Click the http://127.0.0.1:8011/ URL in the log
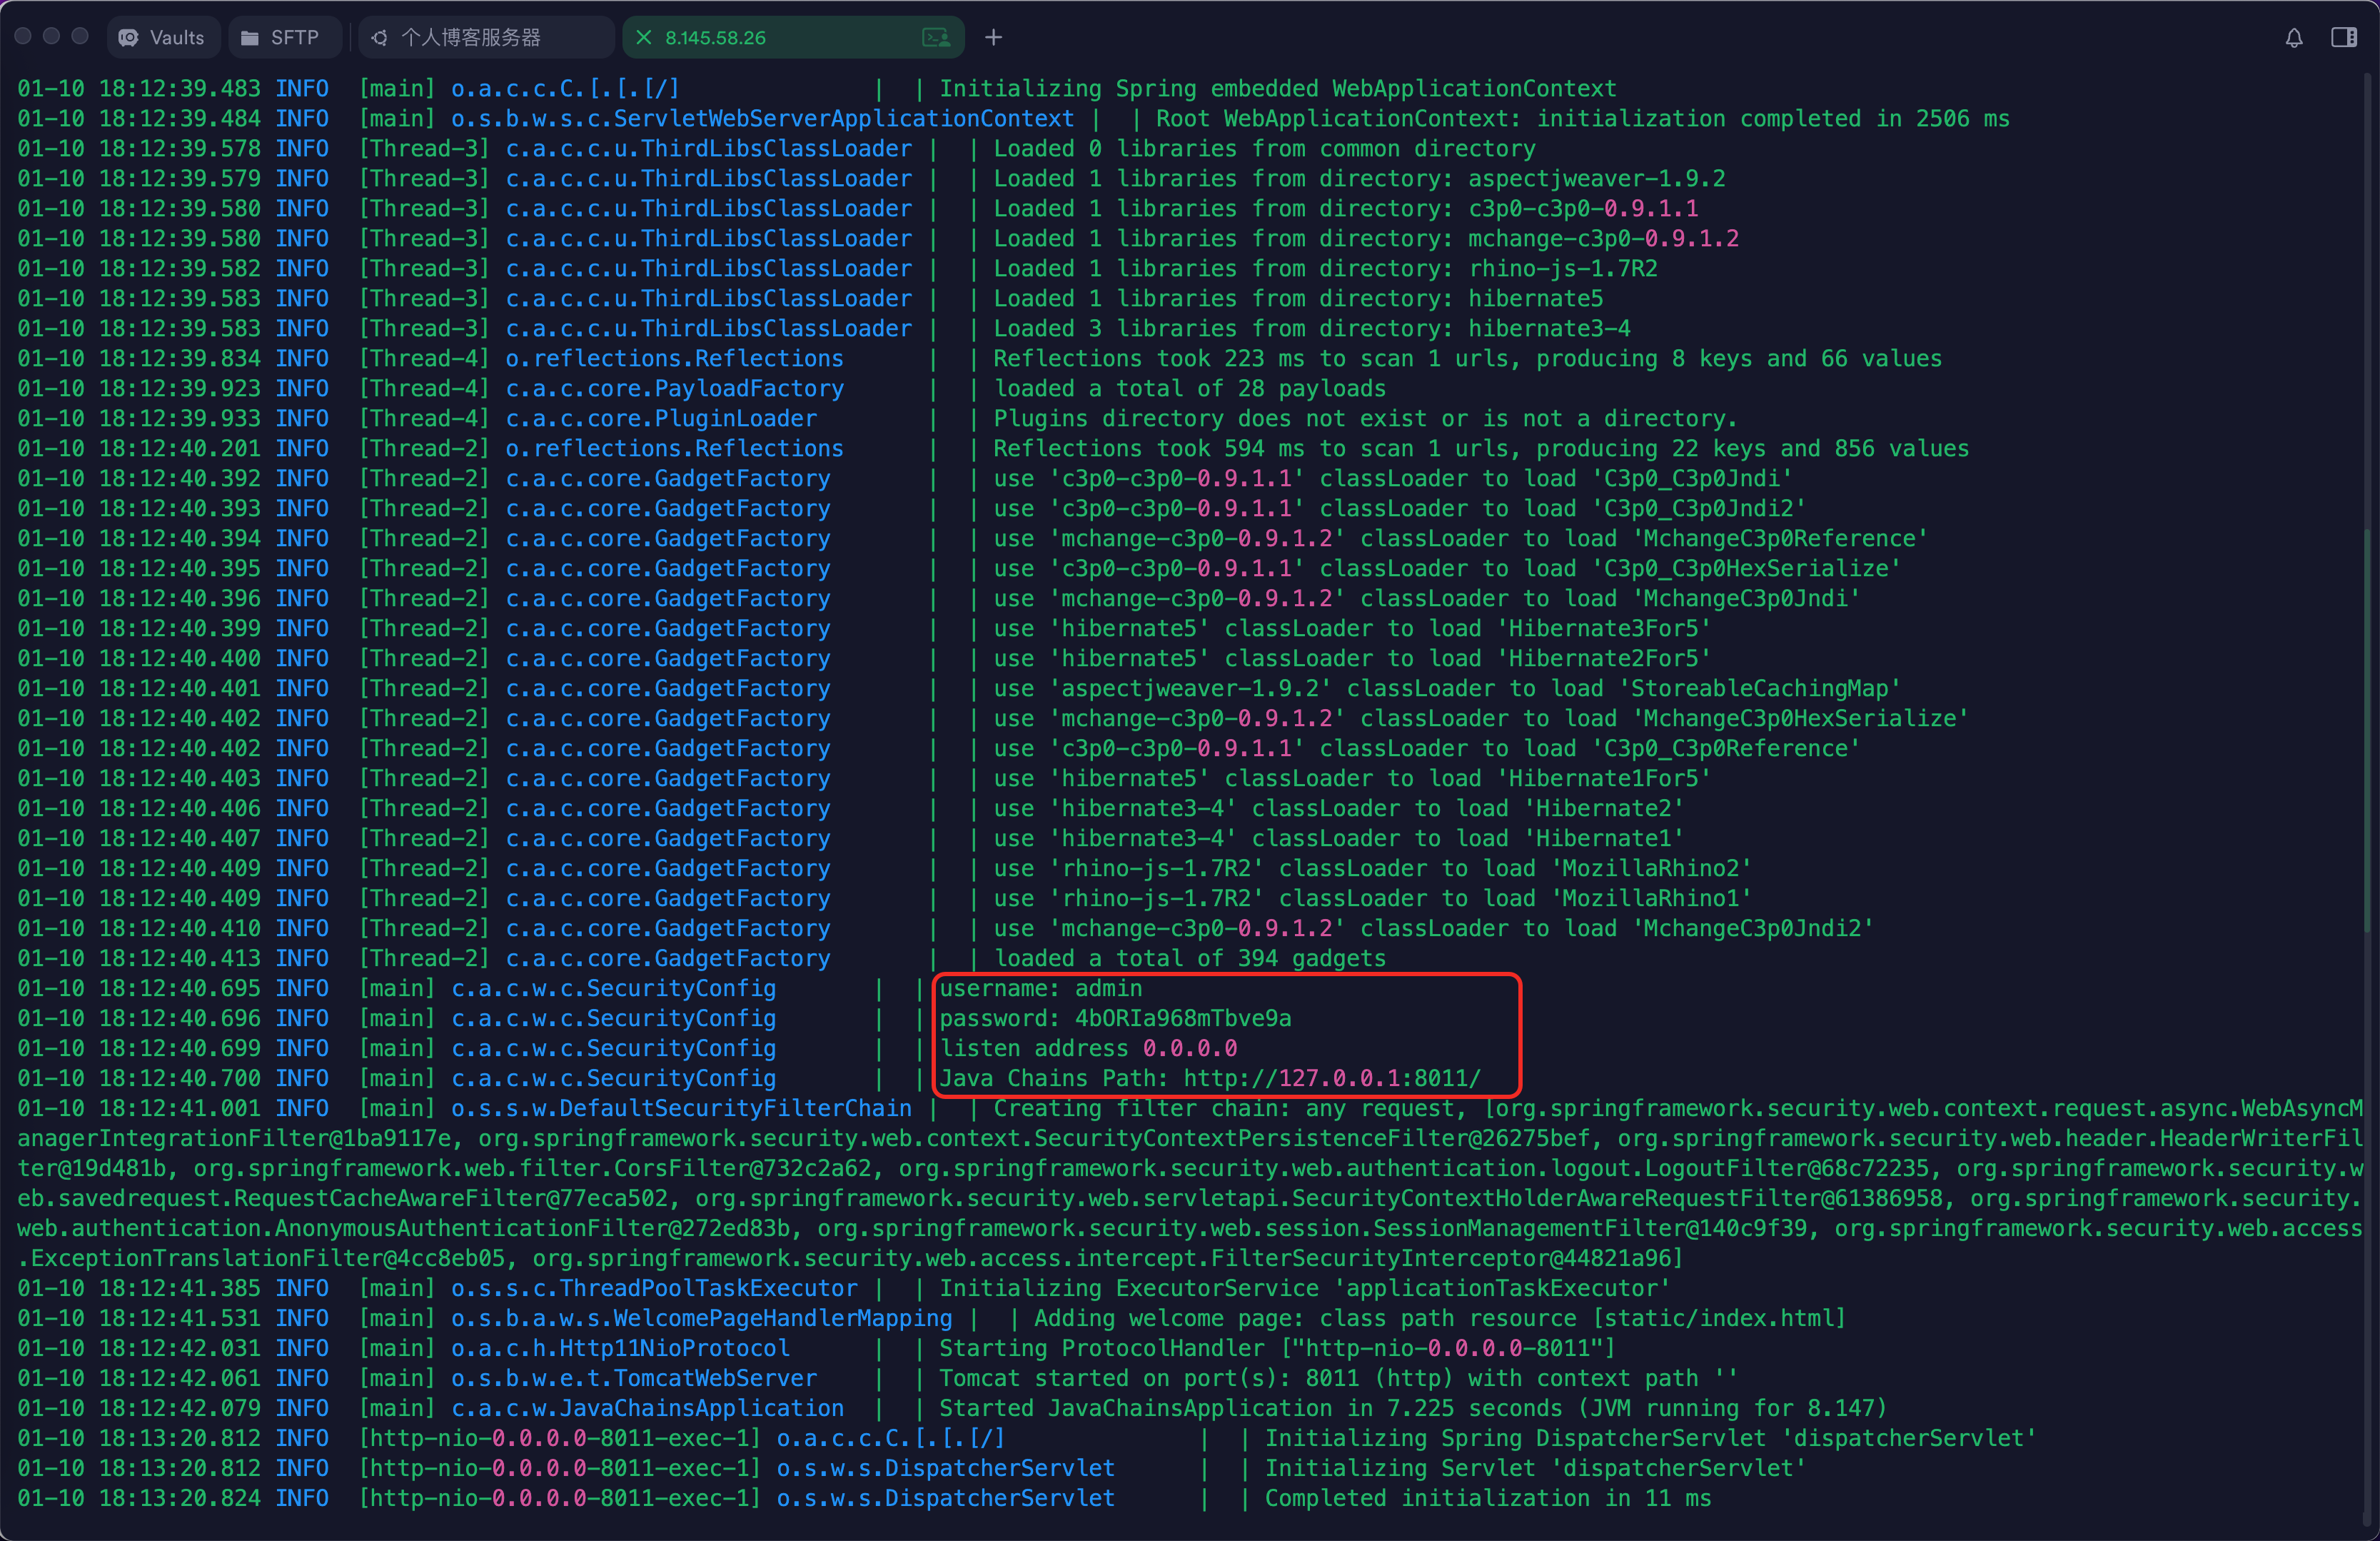 click(x=1331, y=1078)
